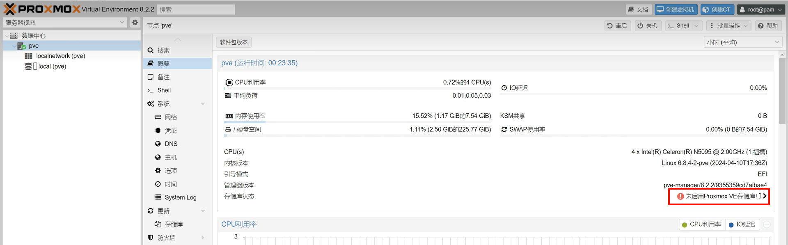Image resolution: width=788 pixels, height=245 pixels.
Task: Toggle the CPU利用率 chart legend series
Action: [x=701, y=224]
